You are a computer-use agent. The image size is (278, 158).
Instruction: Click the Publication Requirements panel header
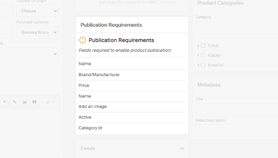pos(132,25)
